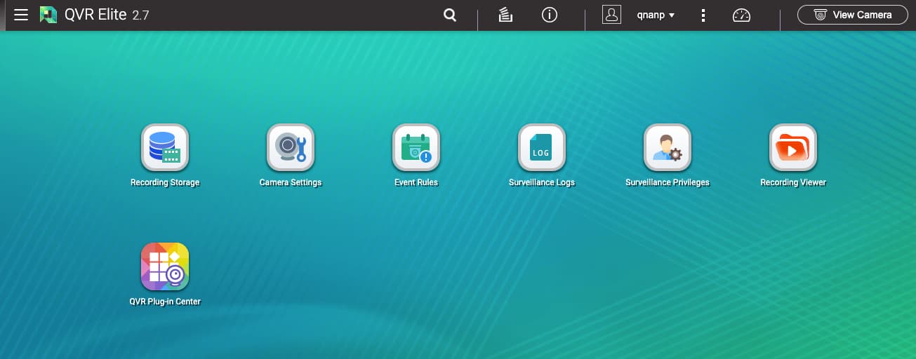The height and width of the screenshot is (359, 916).
Task: Open background tasks stack icon
Action: click(x=505, y=15)
